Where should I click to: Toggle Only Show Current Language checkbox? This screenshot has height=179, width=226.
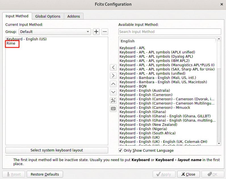pos(120,150)
